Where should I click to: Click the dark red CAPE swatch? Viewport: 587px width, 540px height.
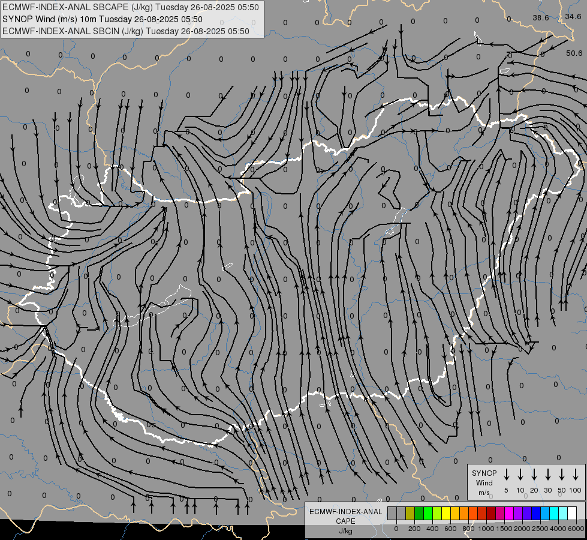pyautogui.click(x=492, y=513)
